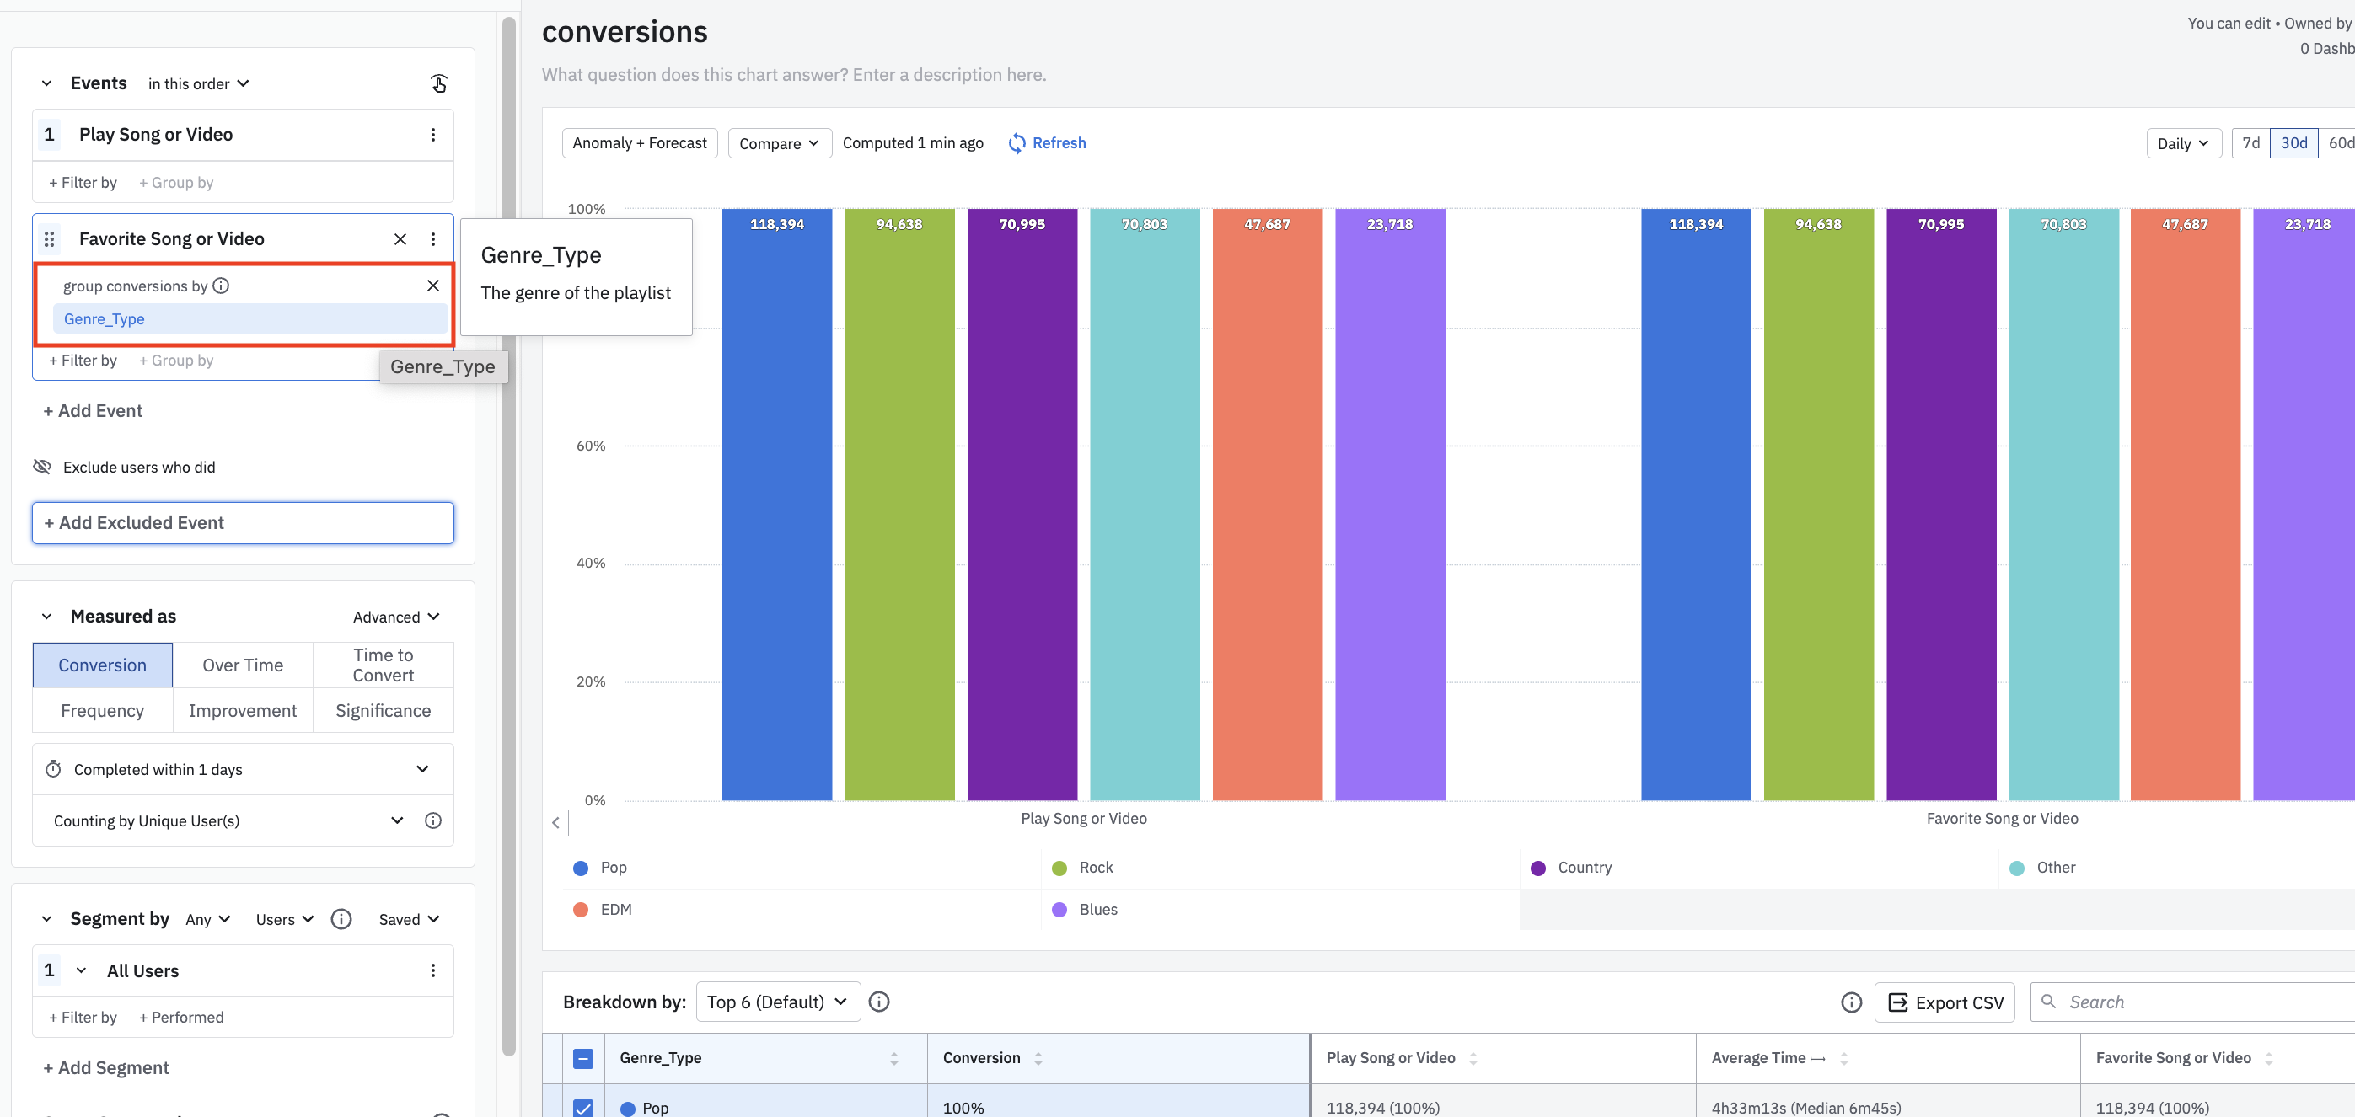The height and width of the screenshot is (1117, 2355).
Task: Click Add Excluded Event button
Action: [x=242, y=523]
